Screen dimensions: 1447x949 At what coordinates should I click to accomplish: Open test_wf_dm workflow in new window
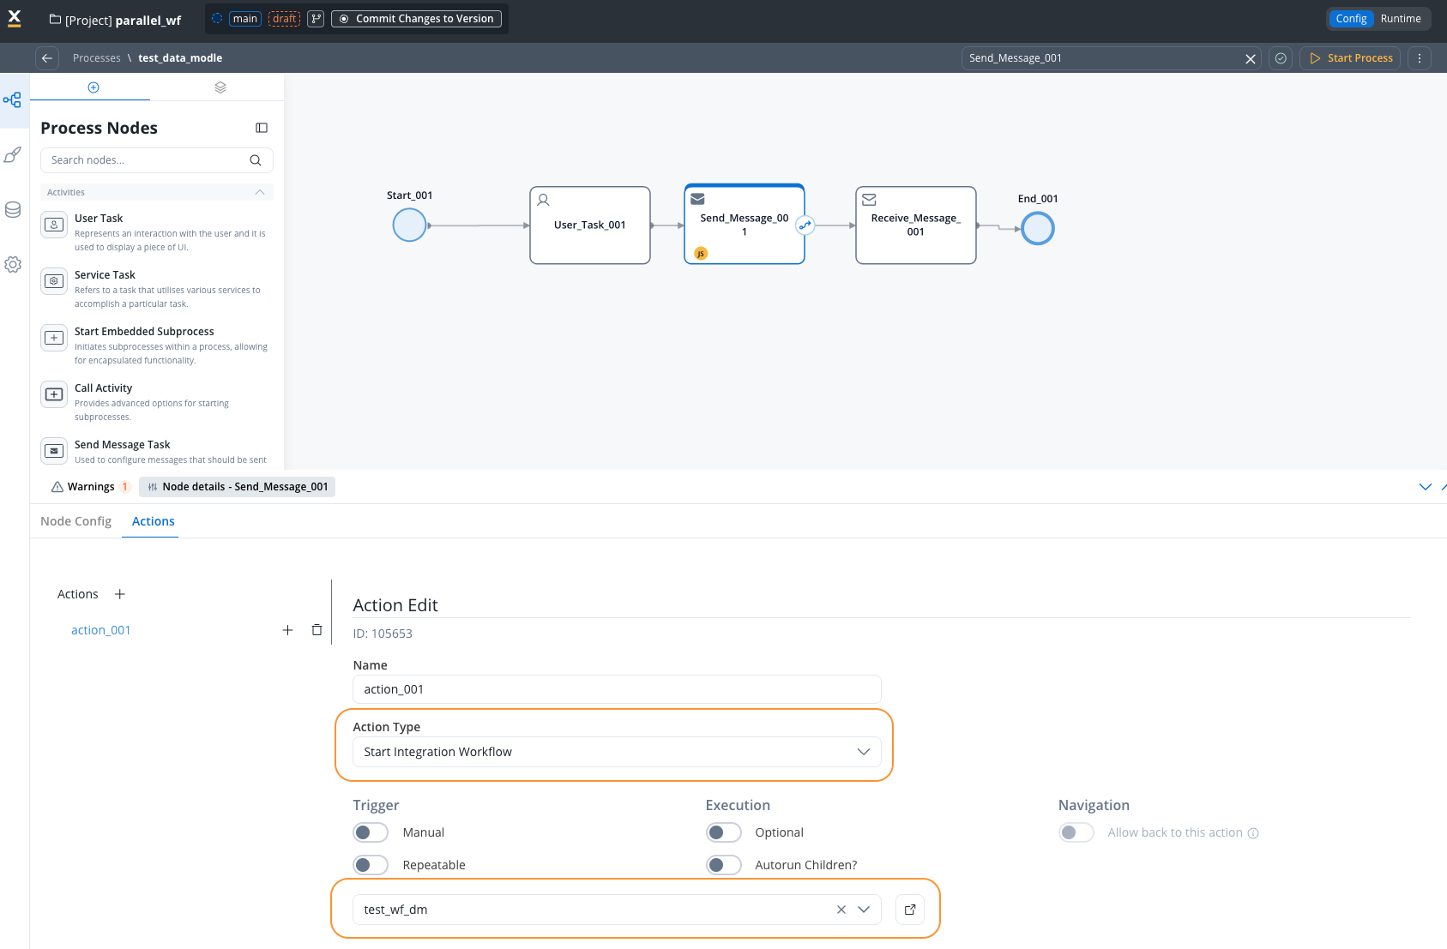pos(909,910)
